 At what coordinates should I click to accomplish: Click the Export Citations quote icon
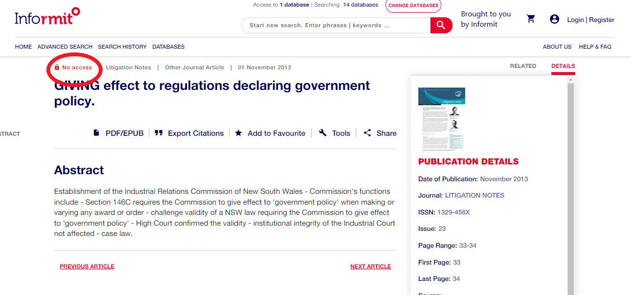click(x=159, y=133)
